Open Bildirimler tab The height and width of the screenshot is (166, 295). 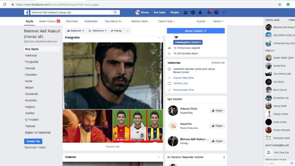pyautogui.click(x=72, y=21)
